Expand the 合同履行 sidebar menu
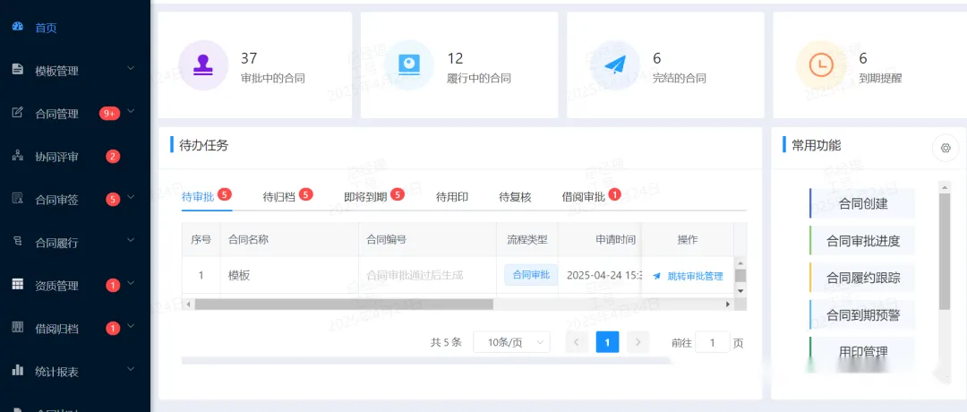The width and height of the screenshot is (967, 412). point(131,242)
